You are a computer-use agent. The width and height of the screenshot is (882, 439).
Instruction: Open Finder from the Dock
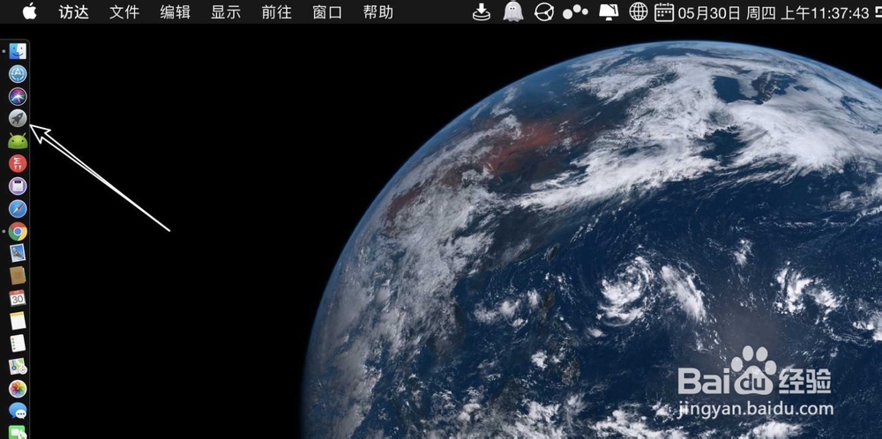(18, 51)
